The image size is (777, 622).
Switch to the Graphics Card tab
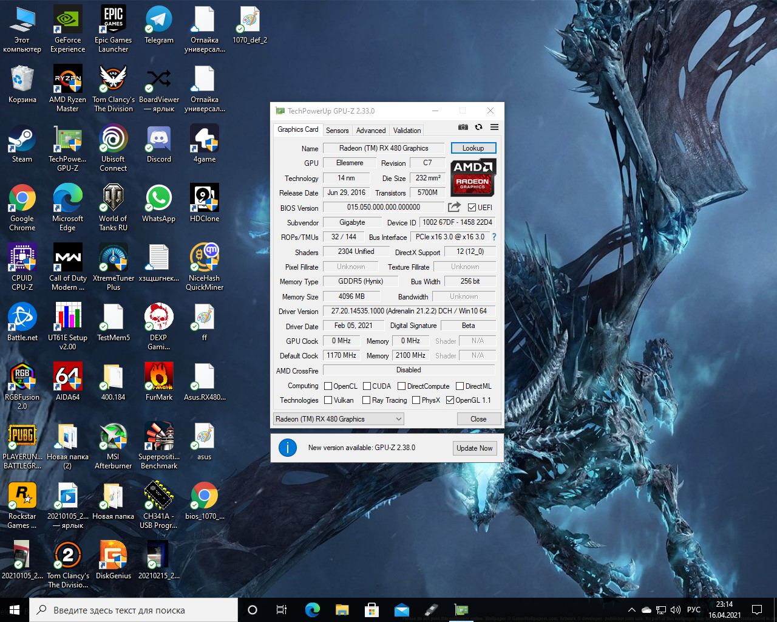pos(297,129)
